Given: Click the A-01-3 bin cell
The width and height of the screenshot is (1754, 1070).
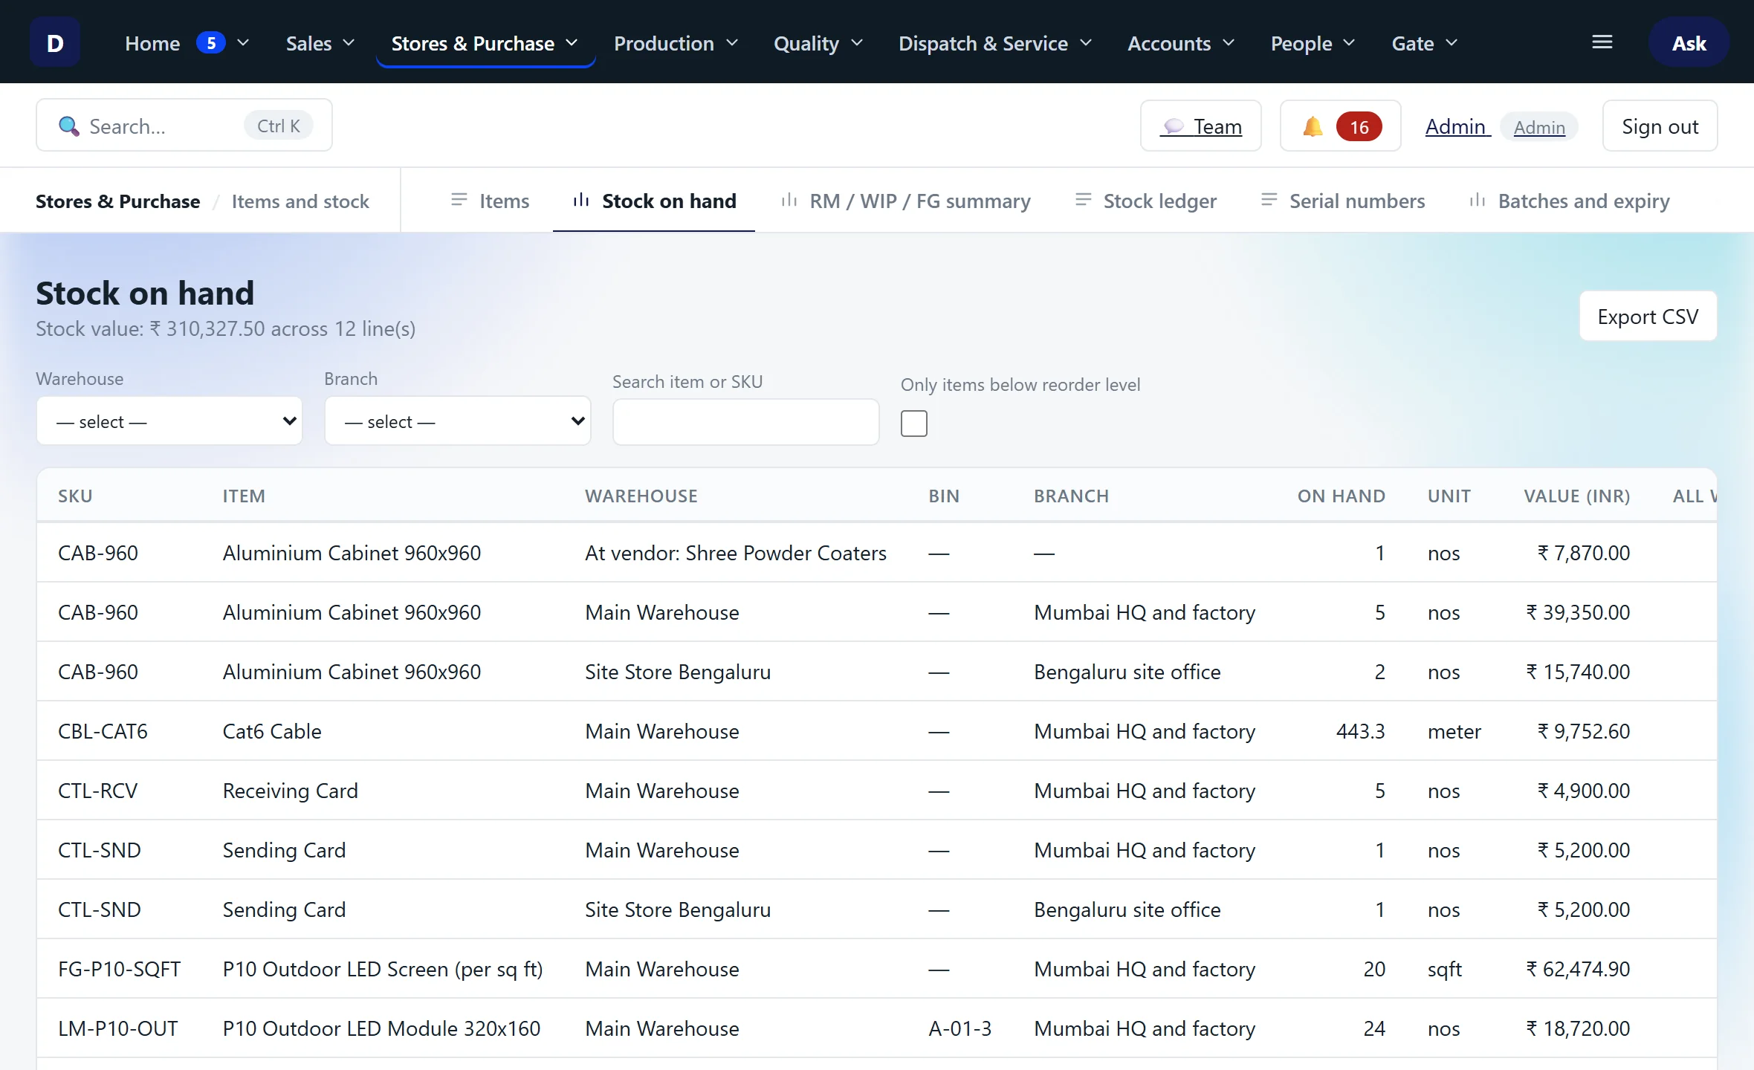Looking at the screenshot, I should click(959, 1028).
